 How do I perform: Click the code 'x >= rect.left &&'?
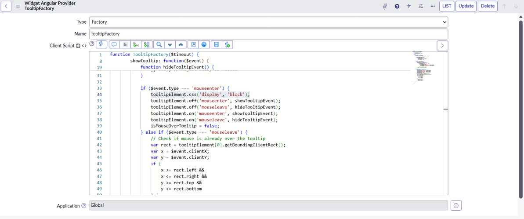point(182,170)
